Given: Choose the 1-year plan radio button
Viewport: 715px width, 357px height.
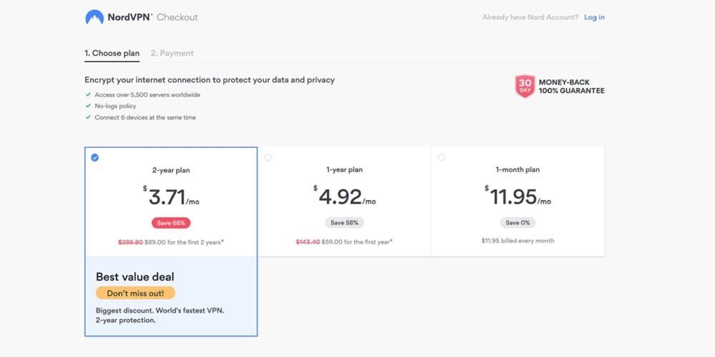Looking at the screenshot, I should (268, 158).
